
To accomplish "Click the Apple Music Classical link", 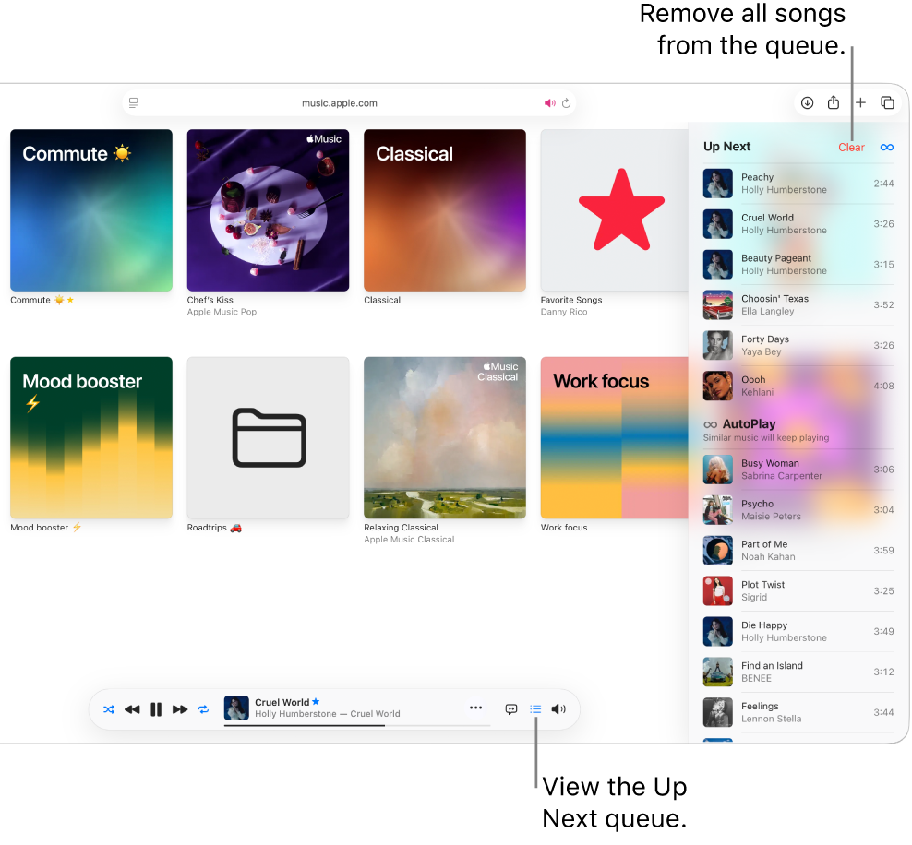I will pos(409,540).
